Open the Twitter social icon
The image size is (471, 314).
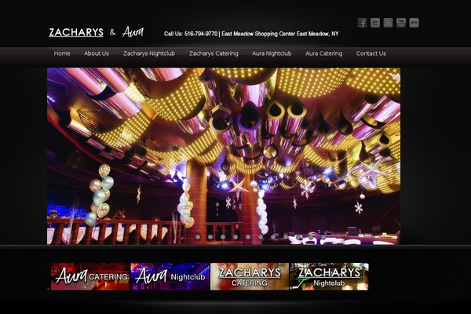click(x=375, y=23)
